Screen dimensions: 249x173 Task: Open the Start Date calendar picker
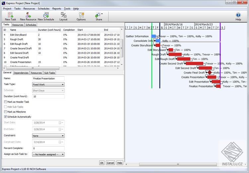click(x=61, y=122)
